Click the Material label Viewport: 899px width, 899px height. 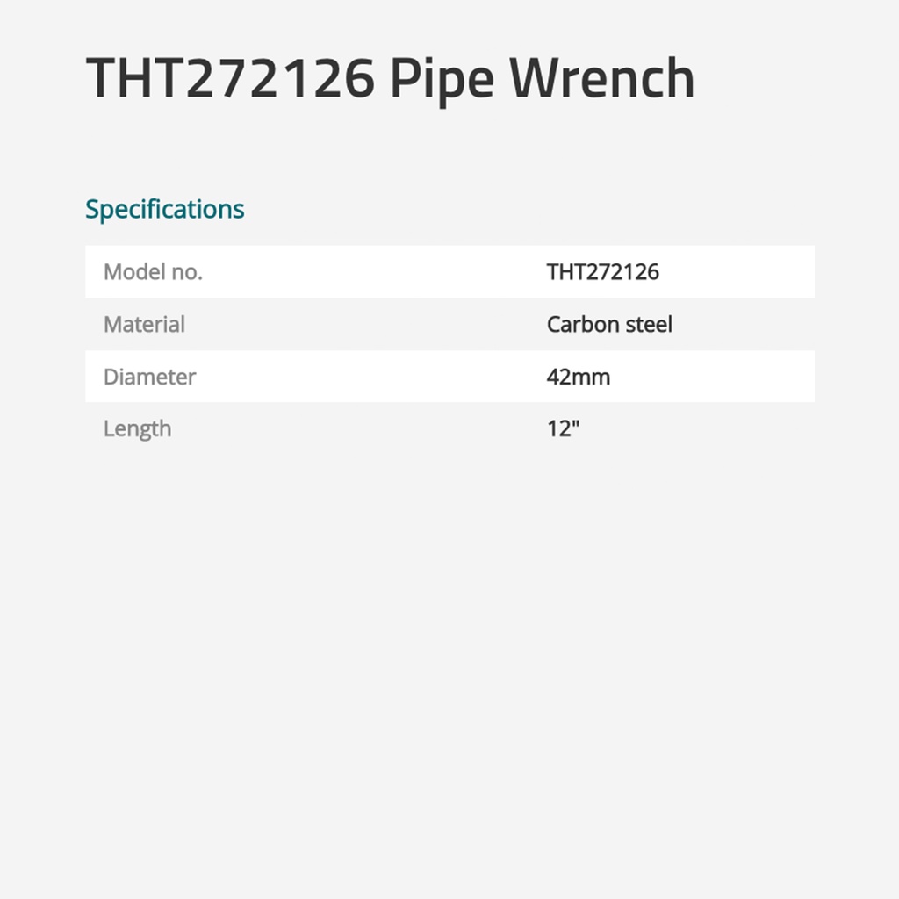click(x=144, y=325)
